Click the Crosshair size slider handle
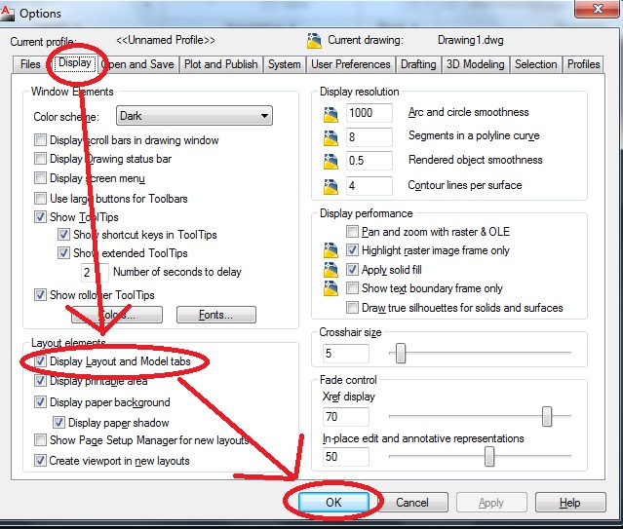This screenshot has height=529, width=623. pyautogui.click(x=401, y=353)
